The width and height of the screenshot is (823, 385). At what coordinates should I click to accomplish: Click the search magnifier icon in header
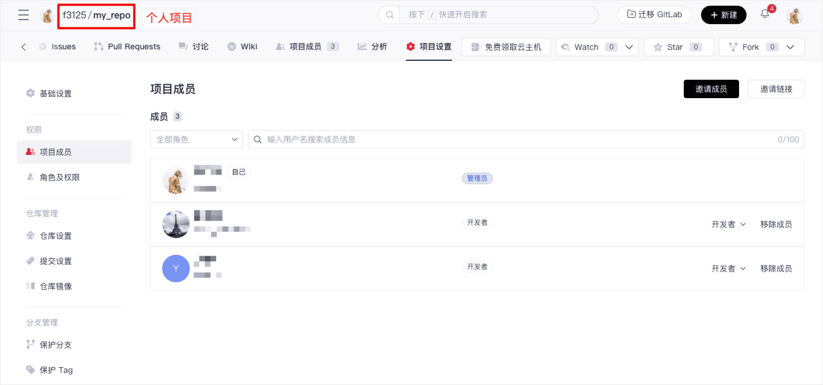389,15
